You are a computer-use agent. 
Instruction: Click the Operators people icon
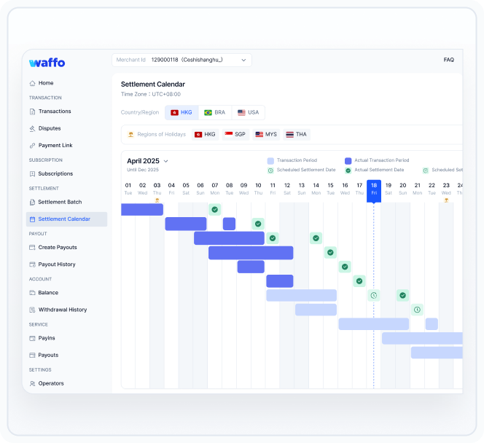(x=32, y=383)
